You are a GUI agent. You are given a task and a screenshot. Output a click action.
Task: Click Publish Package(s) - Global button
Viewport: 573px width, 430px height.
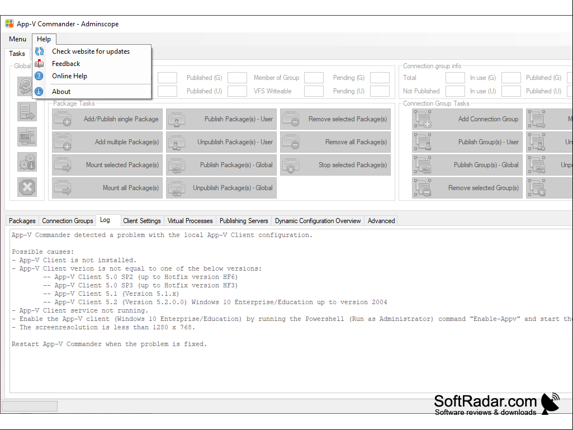click(x=221, y=165)
